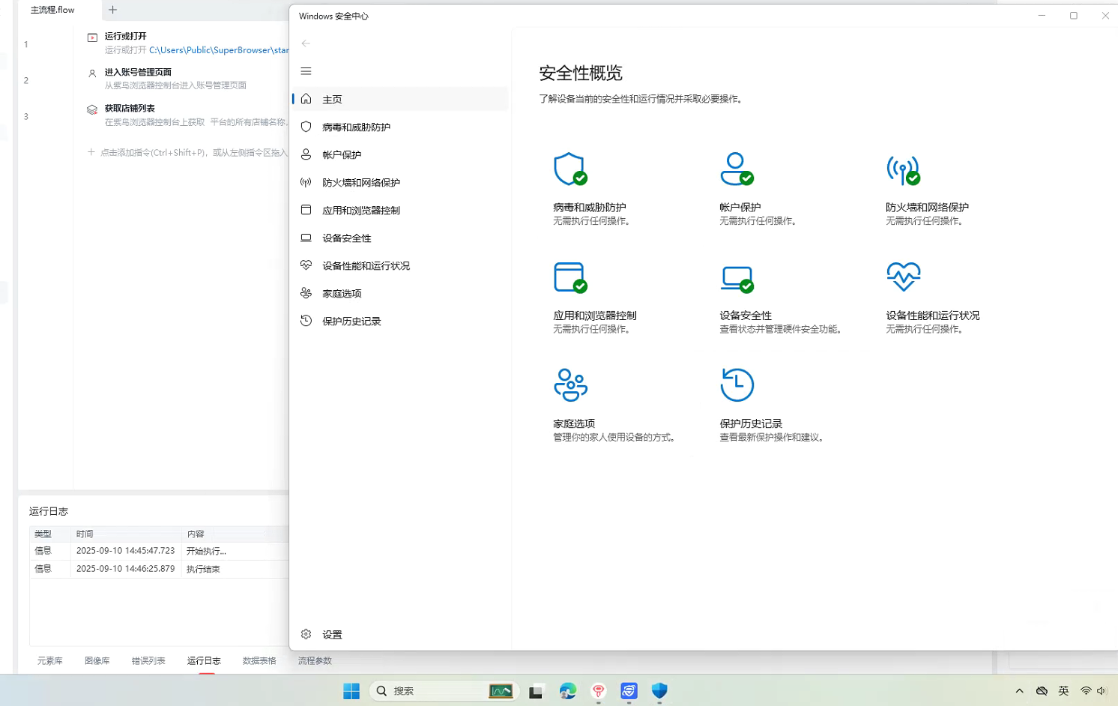This screenshot has height=706, width=1118.
Task: Click the cloud sync tray icon
Action: point(1042,691)
